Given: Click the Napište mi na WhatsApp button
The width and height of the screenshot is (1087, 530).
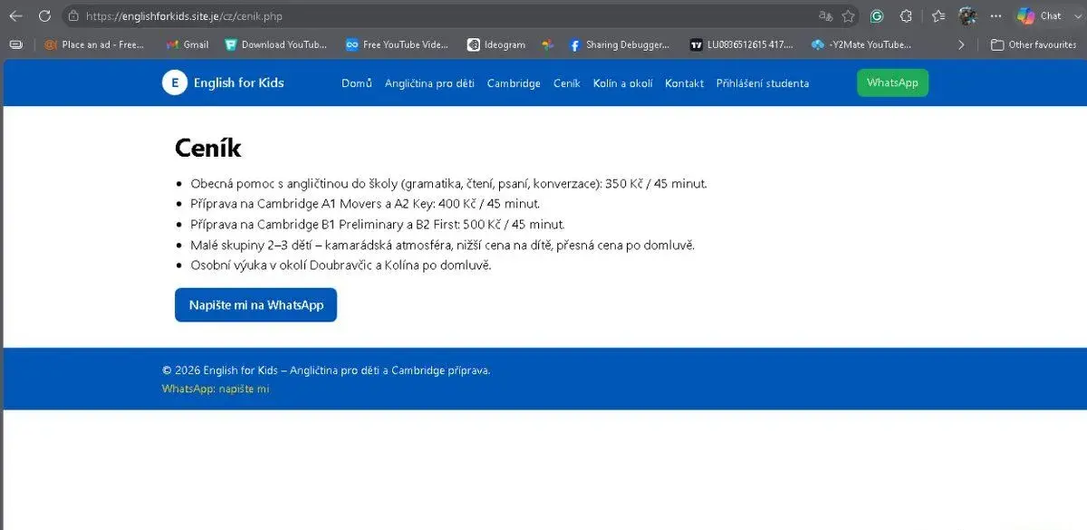Looking at the screenshot, I should click(255, 304).
